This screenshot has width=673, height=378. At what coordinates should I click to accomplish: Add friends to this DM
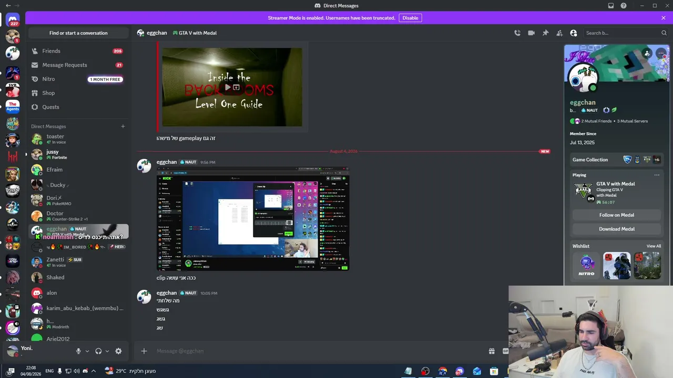click(x=559, y=33)
